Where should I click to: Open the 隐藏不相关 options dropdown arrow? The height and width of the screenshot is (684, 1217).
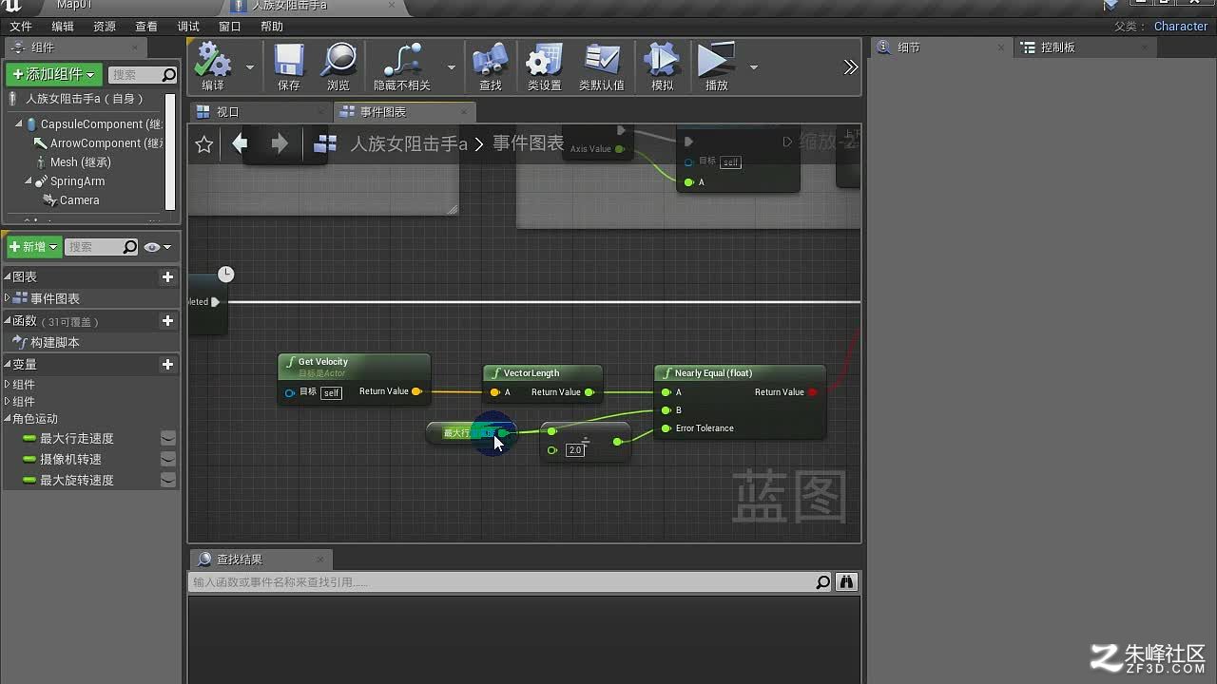[x=451, y=67]
